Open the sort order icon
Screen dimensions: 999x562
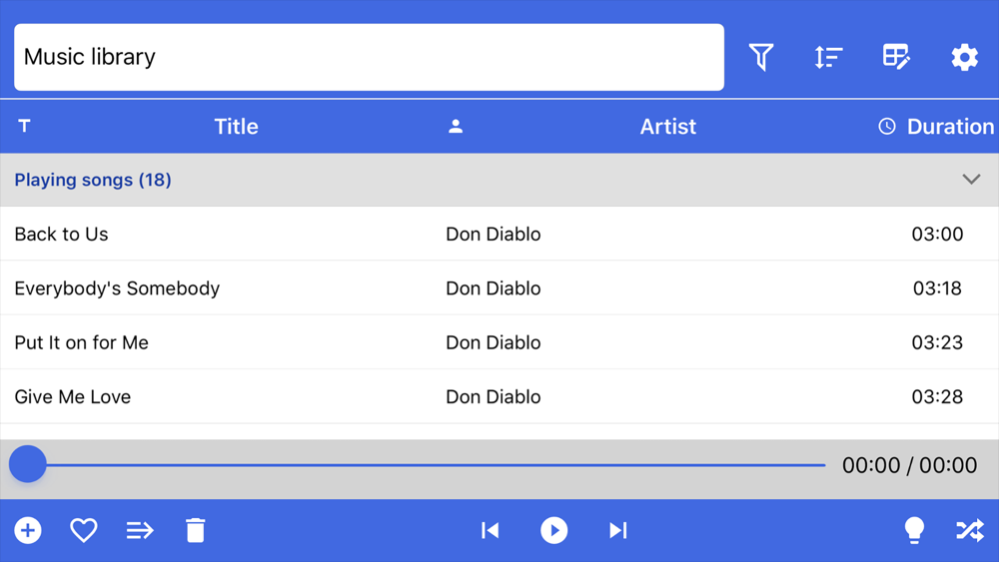pyautogui.click(x=828, y=57)
